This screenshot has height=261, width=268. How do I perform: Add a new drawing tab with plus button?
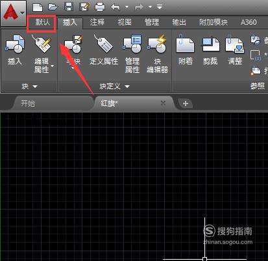point(185,103)
